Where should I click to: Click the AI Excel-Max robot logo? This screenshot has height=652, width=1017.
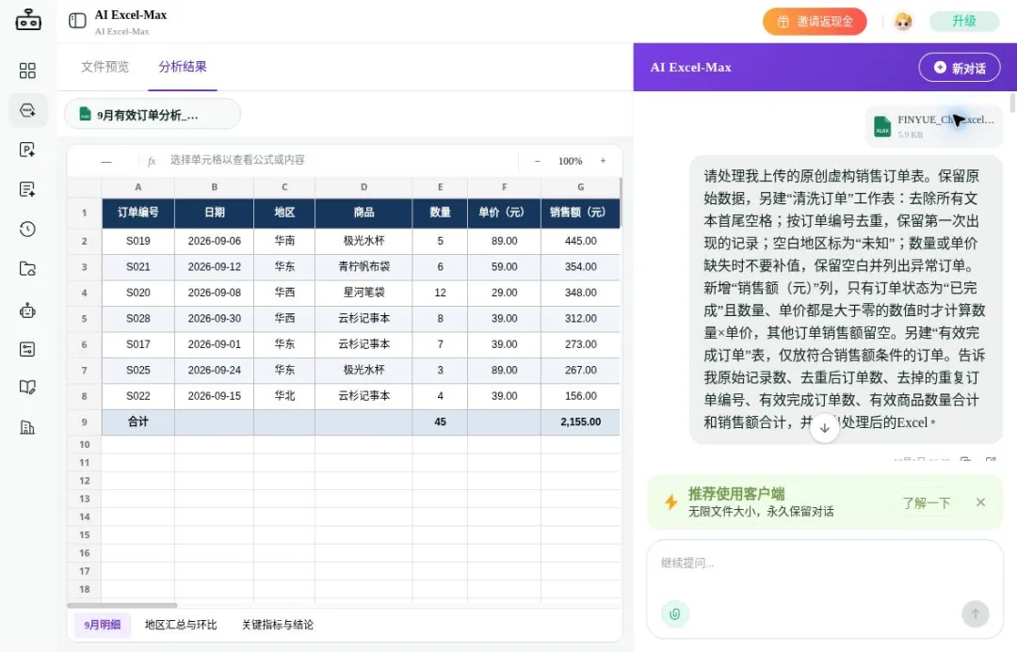[x=28, y=20]
